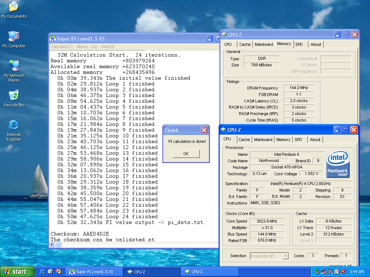Select CPU tab in front CPU-Z window
Viewport: 370px width, 277px height.
click(227, 139)
